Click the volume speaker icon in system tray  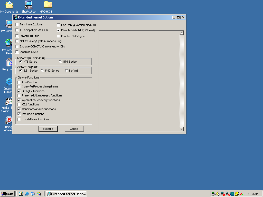[218, 194]
